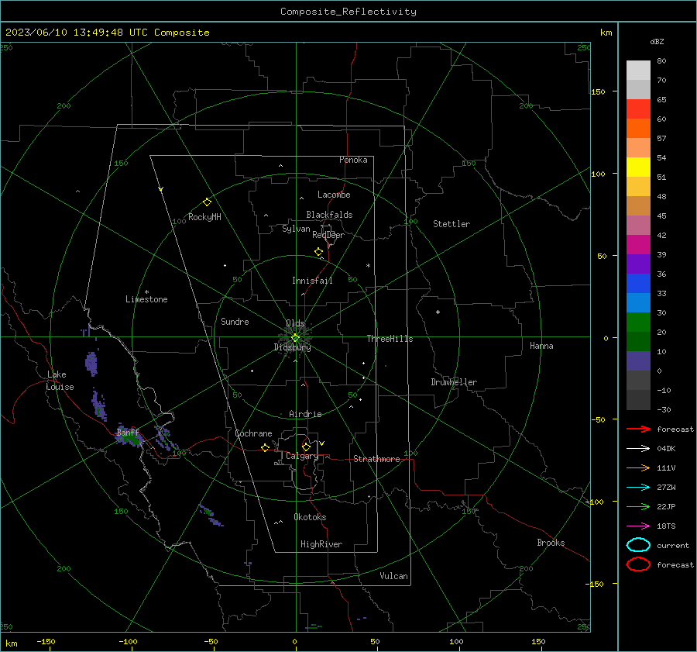Click the Stettler label
The image size is (697, 652).
coord(452,224)
